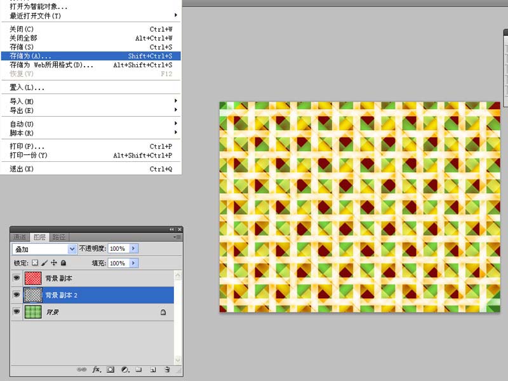
Task: Choose 关闭全部 menu entry
Action: click(x=91, y=38)
